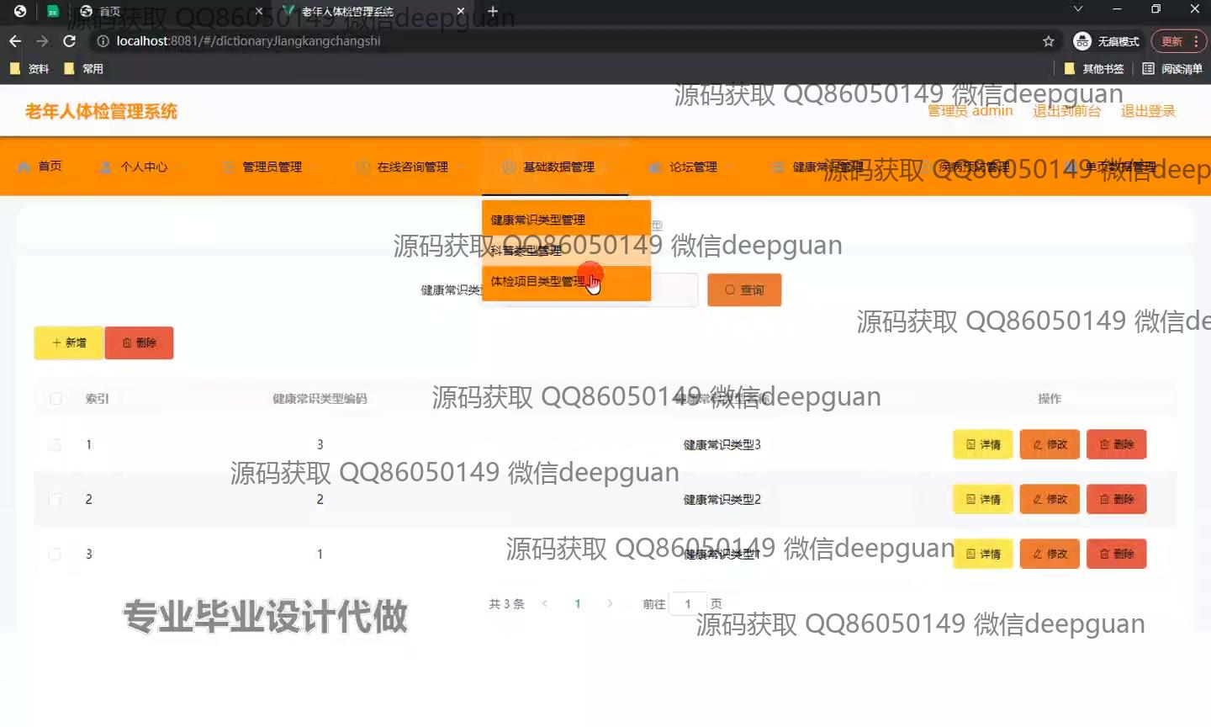Expand the 基础数据管理 dropdown menu
This screenshot has height=727, width=1211.
[x=558, y=167]
